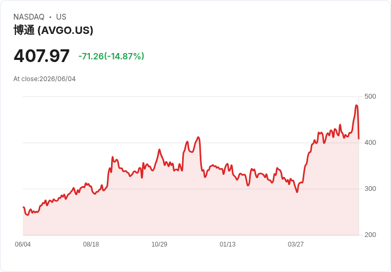Click the -71.26(-14.87%) change figure

click(x=111, y=56)
